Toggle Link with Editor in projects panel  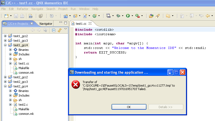(x=59, y=30)
